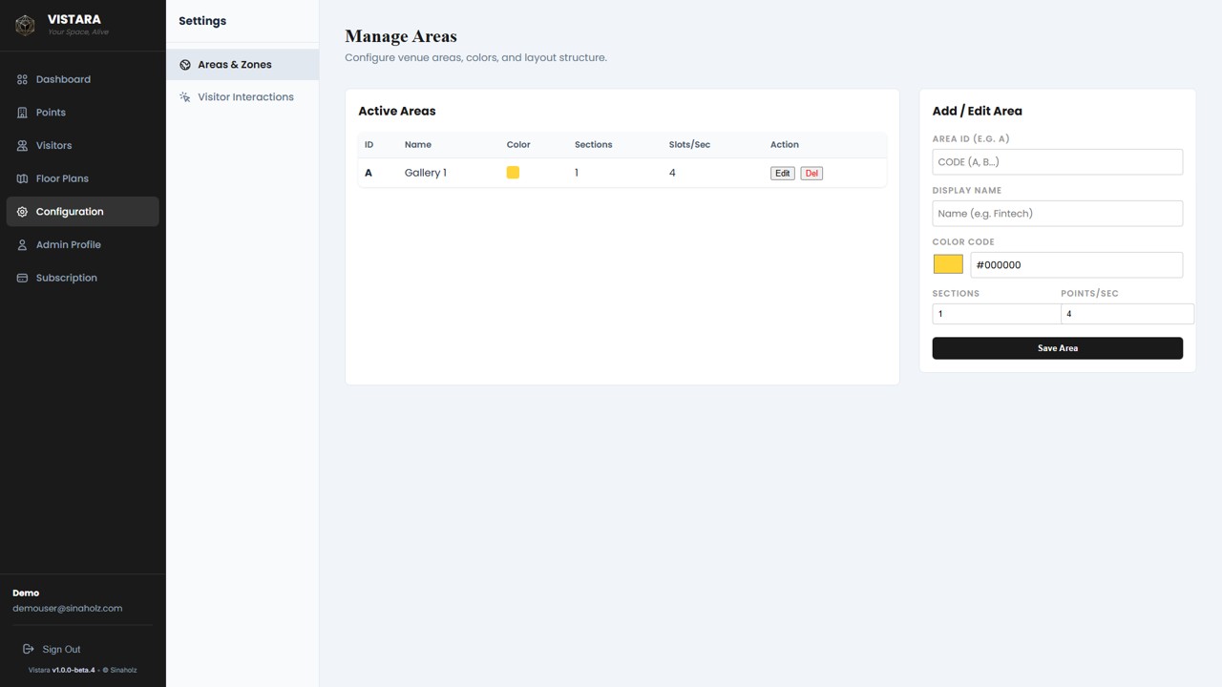Viewport: 1222px width, 687px height.
Task: Click the yellow color swatch in the form
Action: 947,263
